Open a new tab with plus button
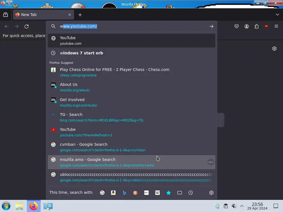 (80, 15)
